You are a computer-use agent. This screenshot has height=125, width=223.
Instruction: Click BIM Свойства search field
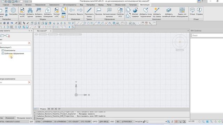207,35
